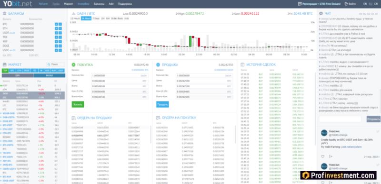Click the like heart icon under YoBit tweet
The height and width of the screenshot is (184, 381).
[x=323, y=156]
